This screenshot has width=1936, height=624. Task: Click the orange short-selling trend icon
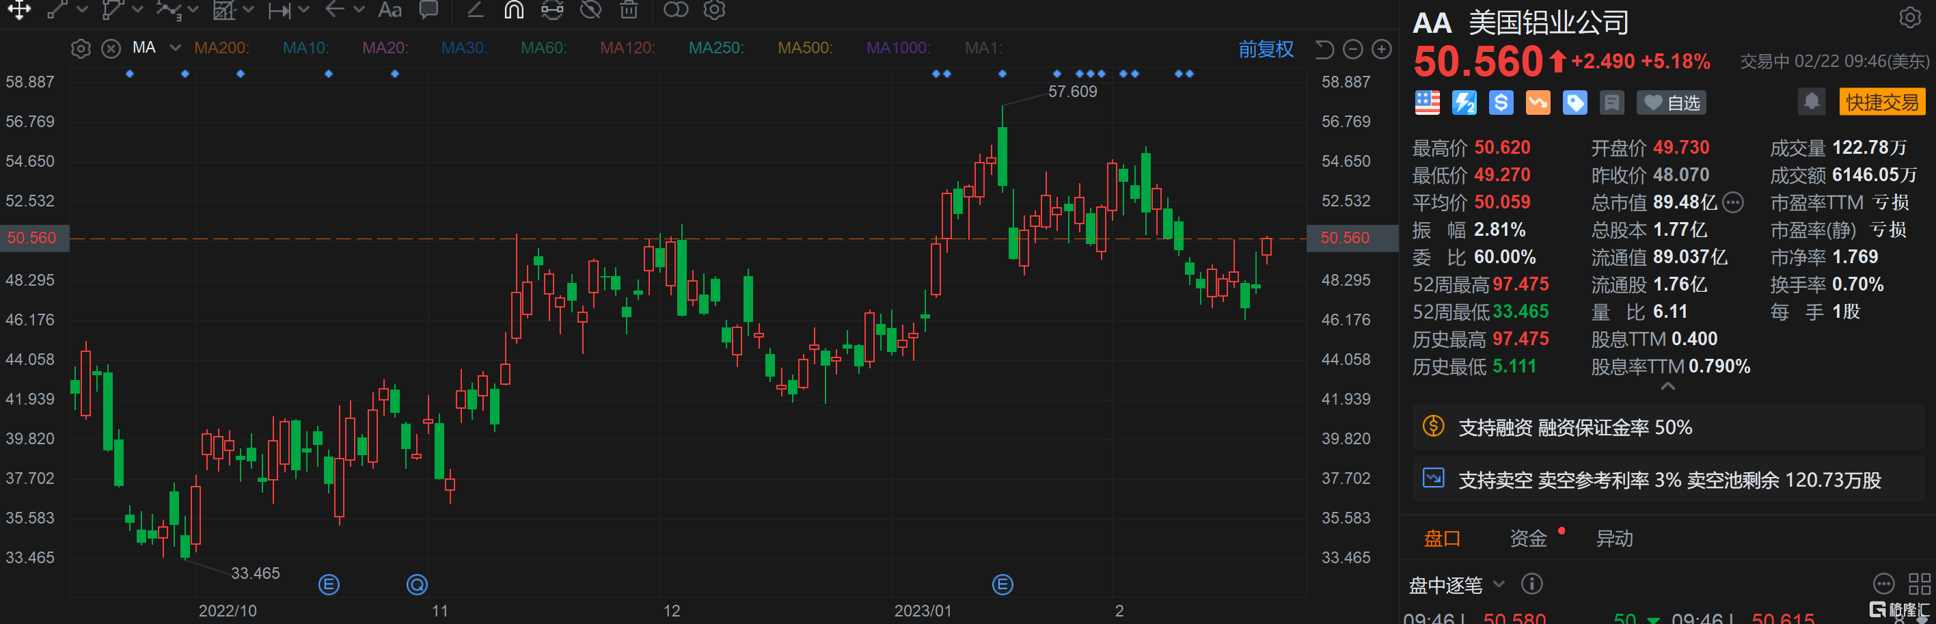(x=1538, y=103)
